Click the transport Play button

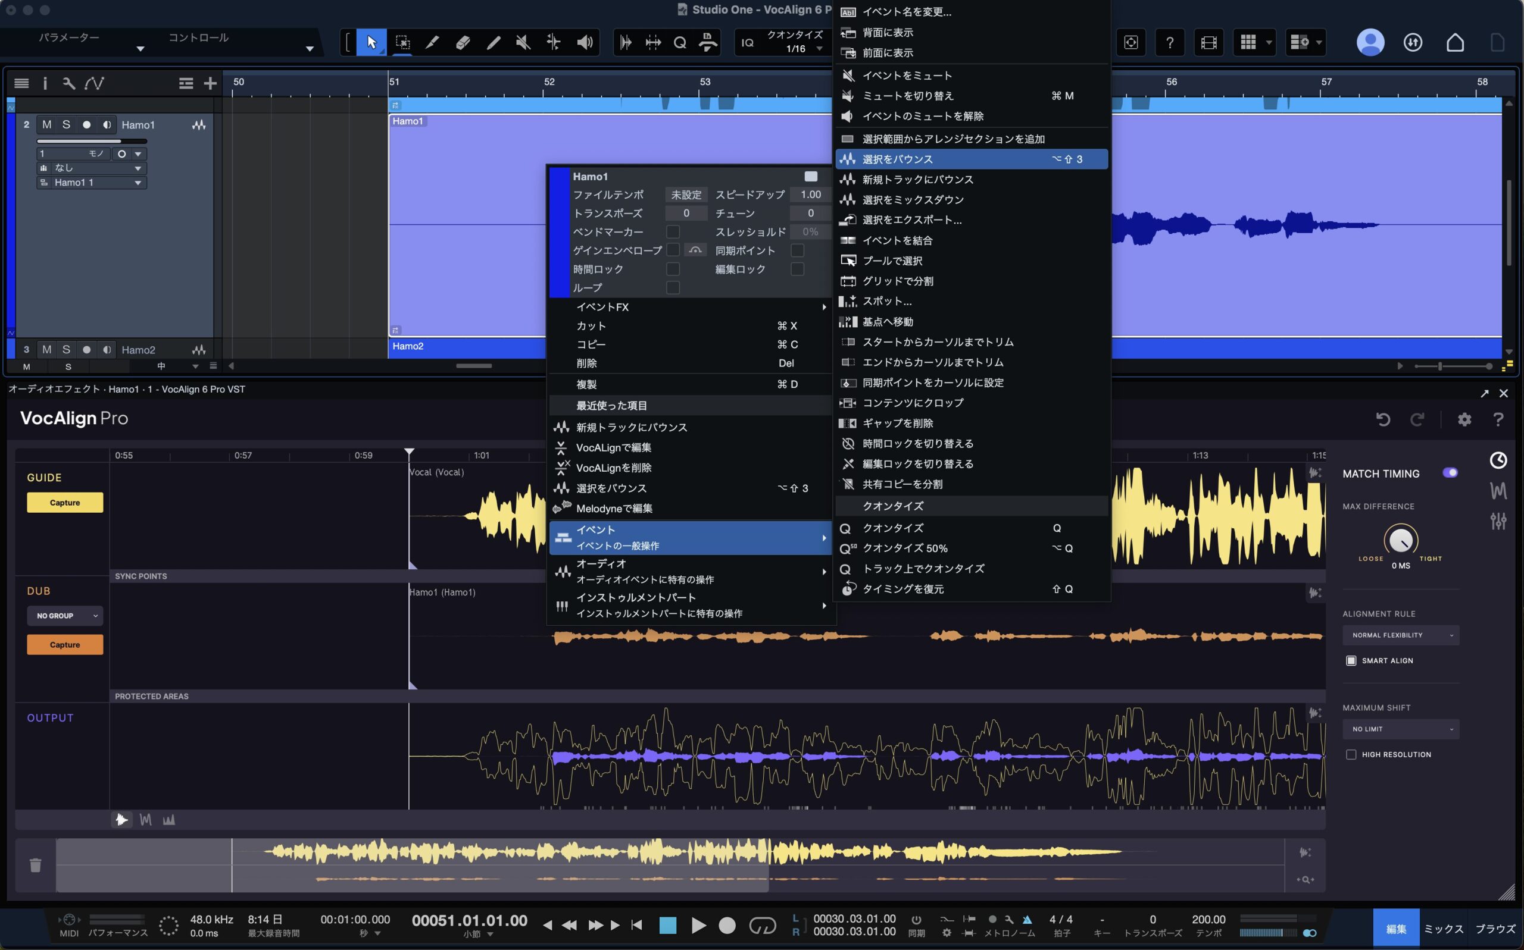pyautogui.click(x=698, y=926)
